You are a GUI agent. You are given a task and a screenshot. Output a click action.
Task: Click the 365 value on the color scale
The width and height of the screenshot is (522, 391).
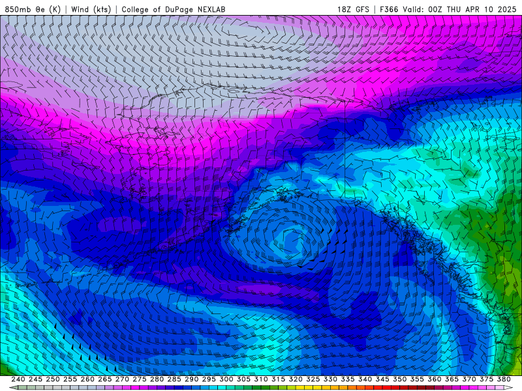click(x=452, y=379)
